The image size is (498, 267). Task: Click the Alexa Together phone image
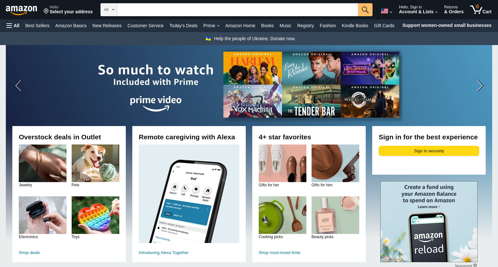(x=189, y=194)
